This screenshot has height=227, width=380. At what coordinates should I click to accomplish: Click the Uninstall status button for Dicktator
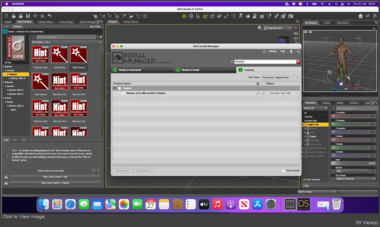pos(280,93)
